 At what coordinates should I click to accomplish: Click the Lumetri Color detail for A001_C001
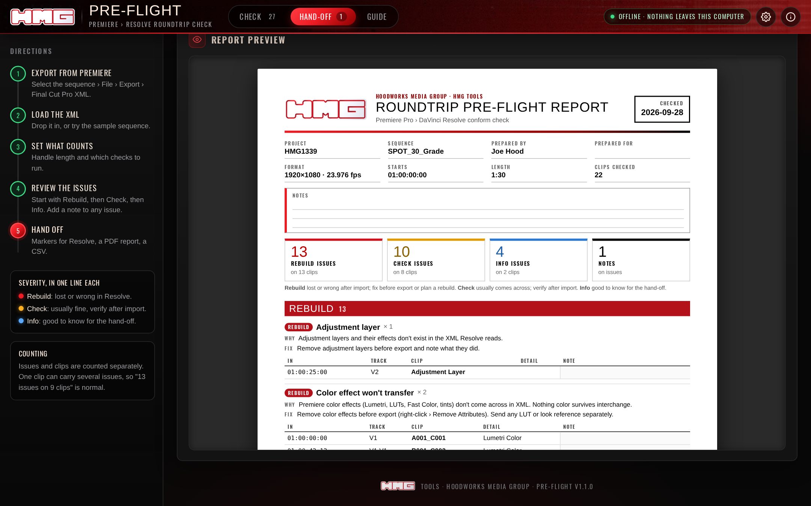[502, 438]
